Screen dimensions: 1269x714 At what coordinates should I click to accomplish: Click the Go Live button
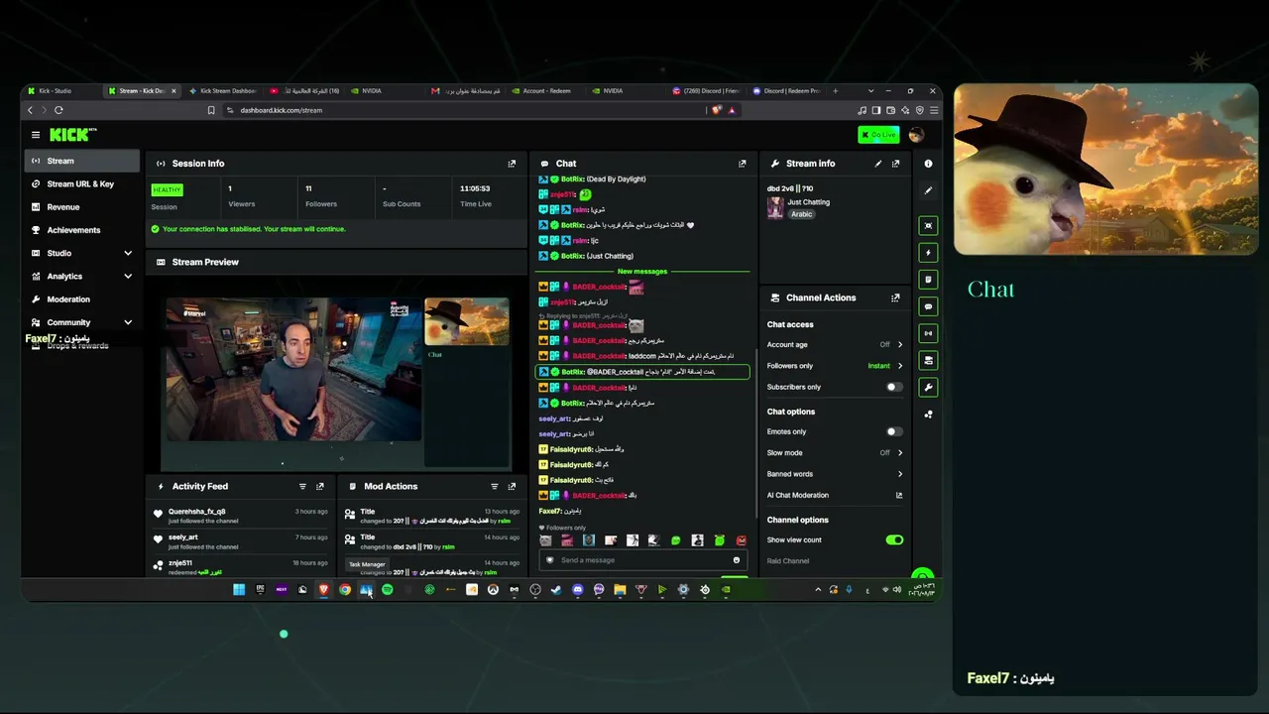[x=878, y=135]
